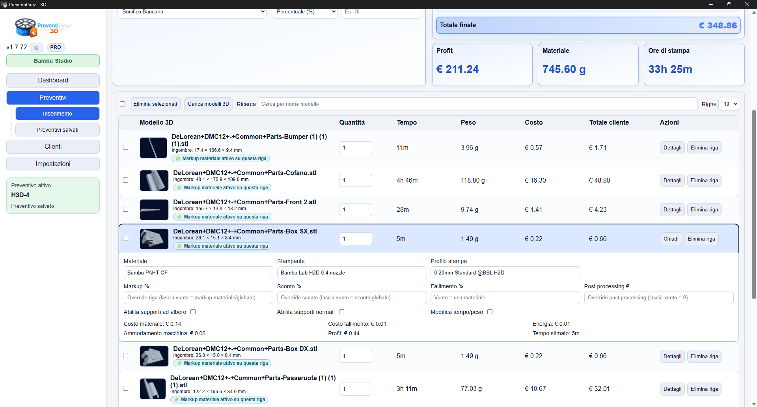This screenshot has width=757, height=407.
Task: Open Preventivi salvati in sidebar
Action: 58,130
